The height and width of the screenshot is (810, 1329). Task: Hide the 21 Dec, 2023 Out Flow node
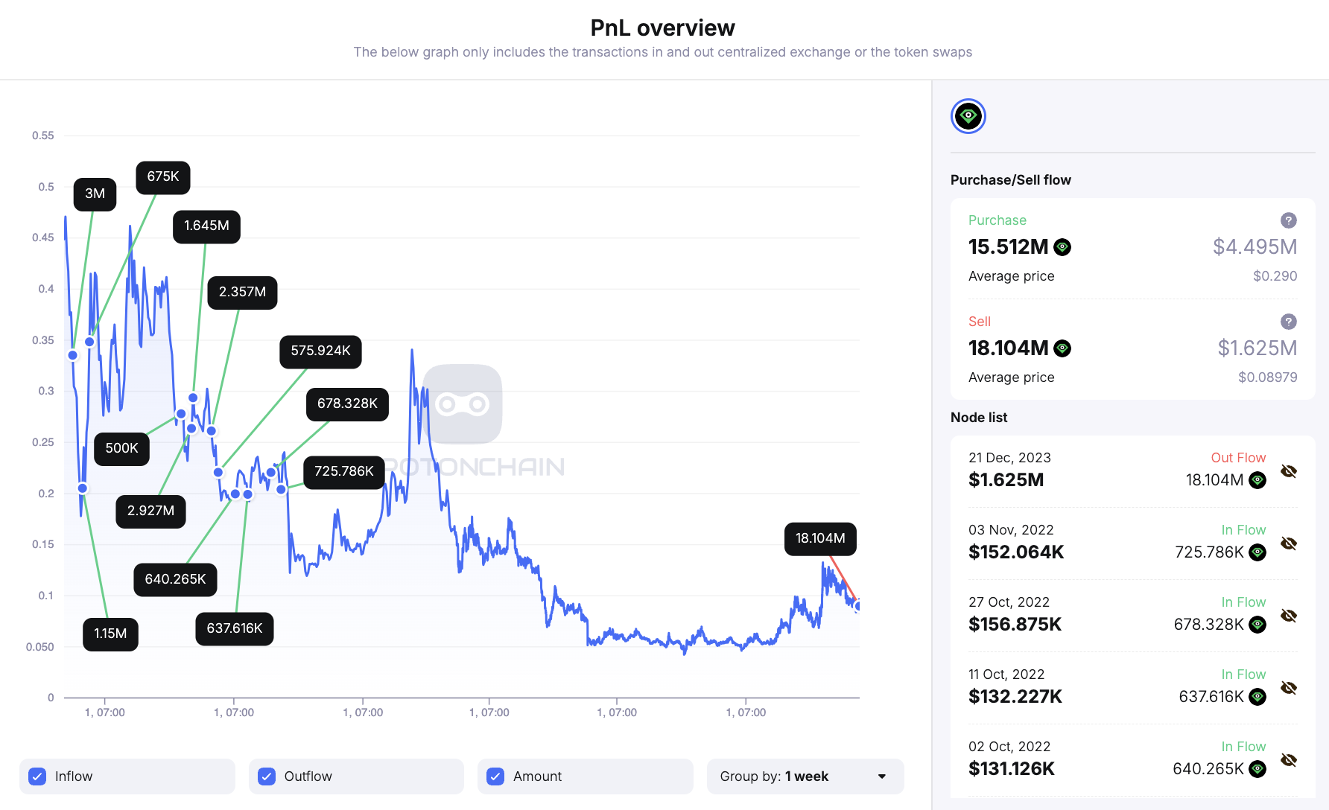click(1288, 471)
